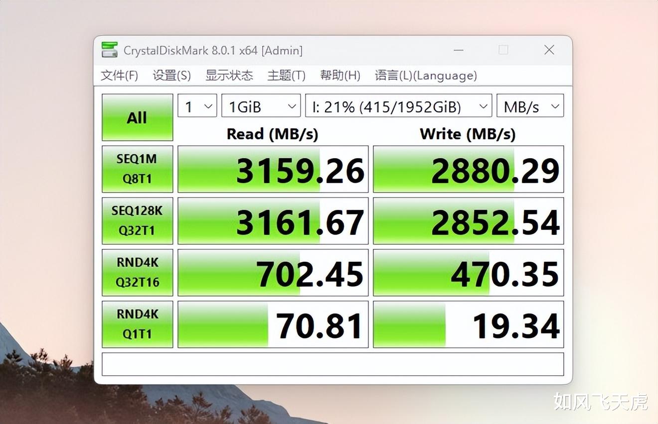The image size is (658, 424).
Task: Open the 语言(L)(Language) menu
Action: point(426,75)
